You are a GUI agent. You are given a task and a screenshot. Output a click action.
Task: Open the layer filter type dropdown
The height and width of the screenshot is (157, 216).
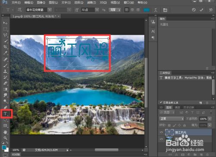tap(167, 112)
